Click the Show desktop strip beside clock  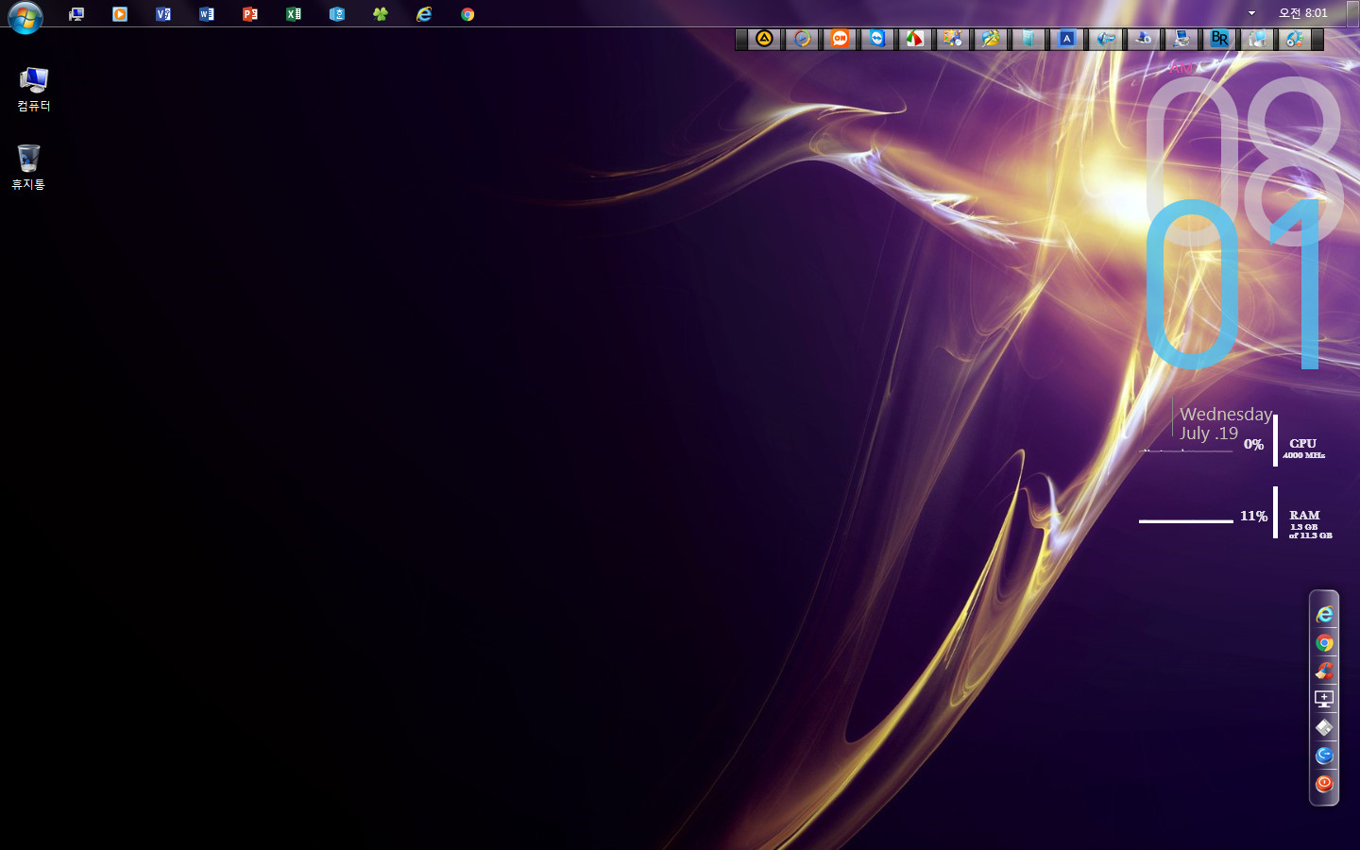(1353, 13)
